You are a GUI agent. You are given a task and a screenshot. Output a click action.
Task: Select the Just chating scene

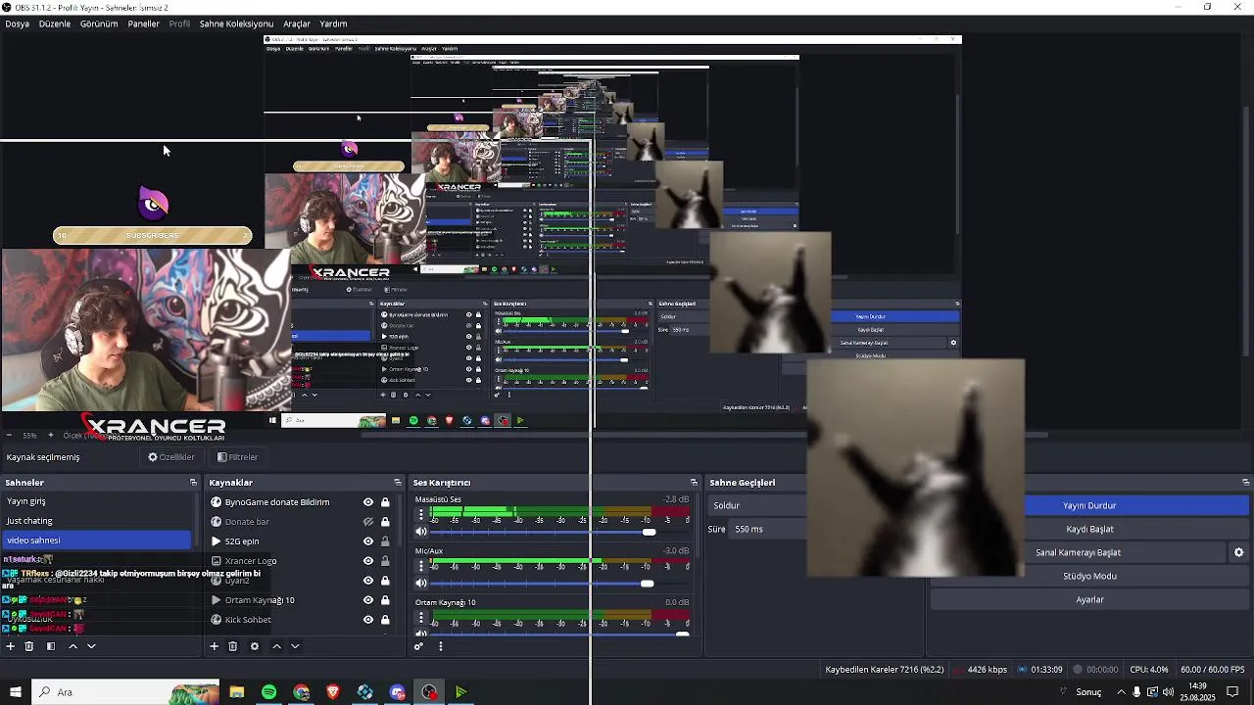[98, 521]
